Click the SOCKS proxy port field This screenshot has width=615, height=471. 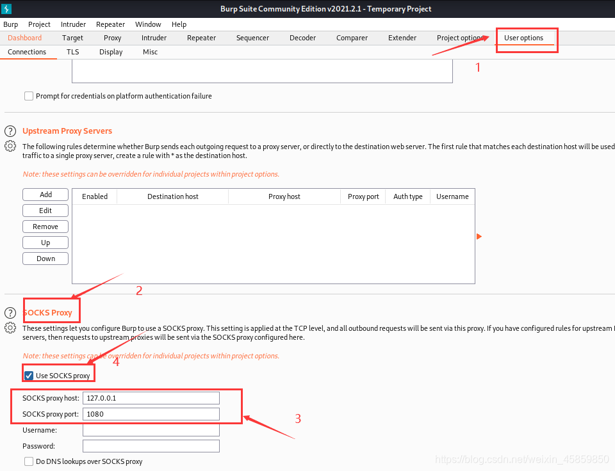(x=151, y=414)
